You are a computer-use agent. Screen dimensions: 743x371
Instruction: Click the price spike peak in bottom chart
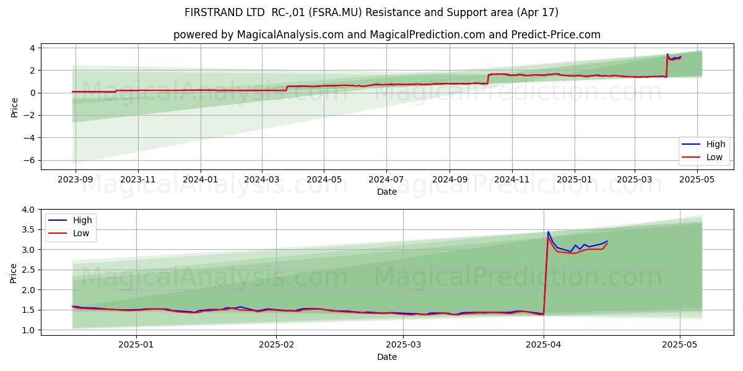[548, 232]
